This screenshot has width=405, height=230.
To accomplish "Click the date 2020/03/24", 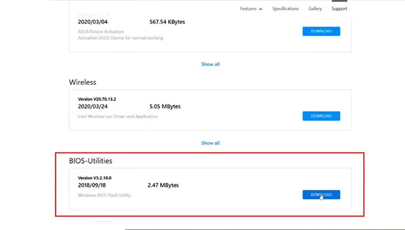I will (93, 107).
